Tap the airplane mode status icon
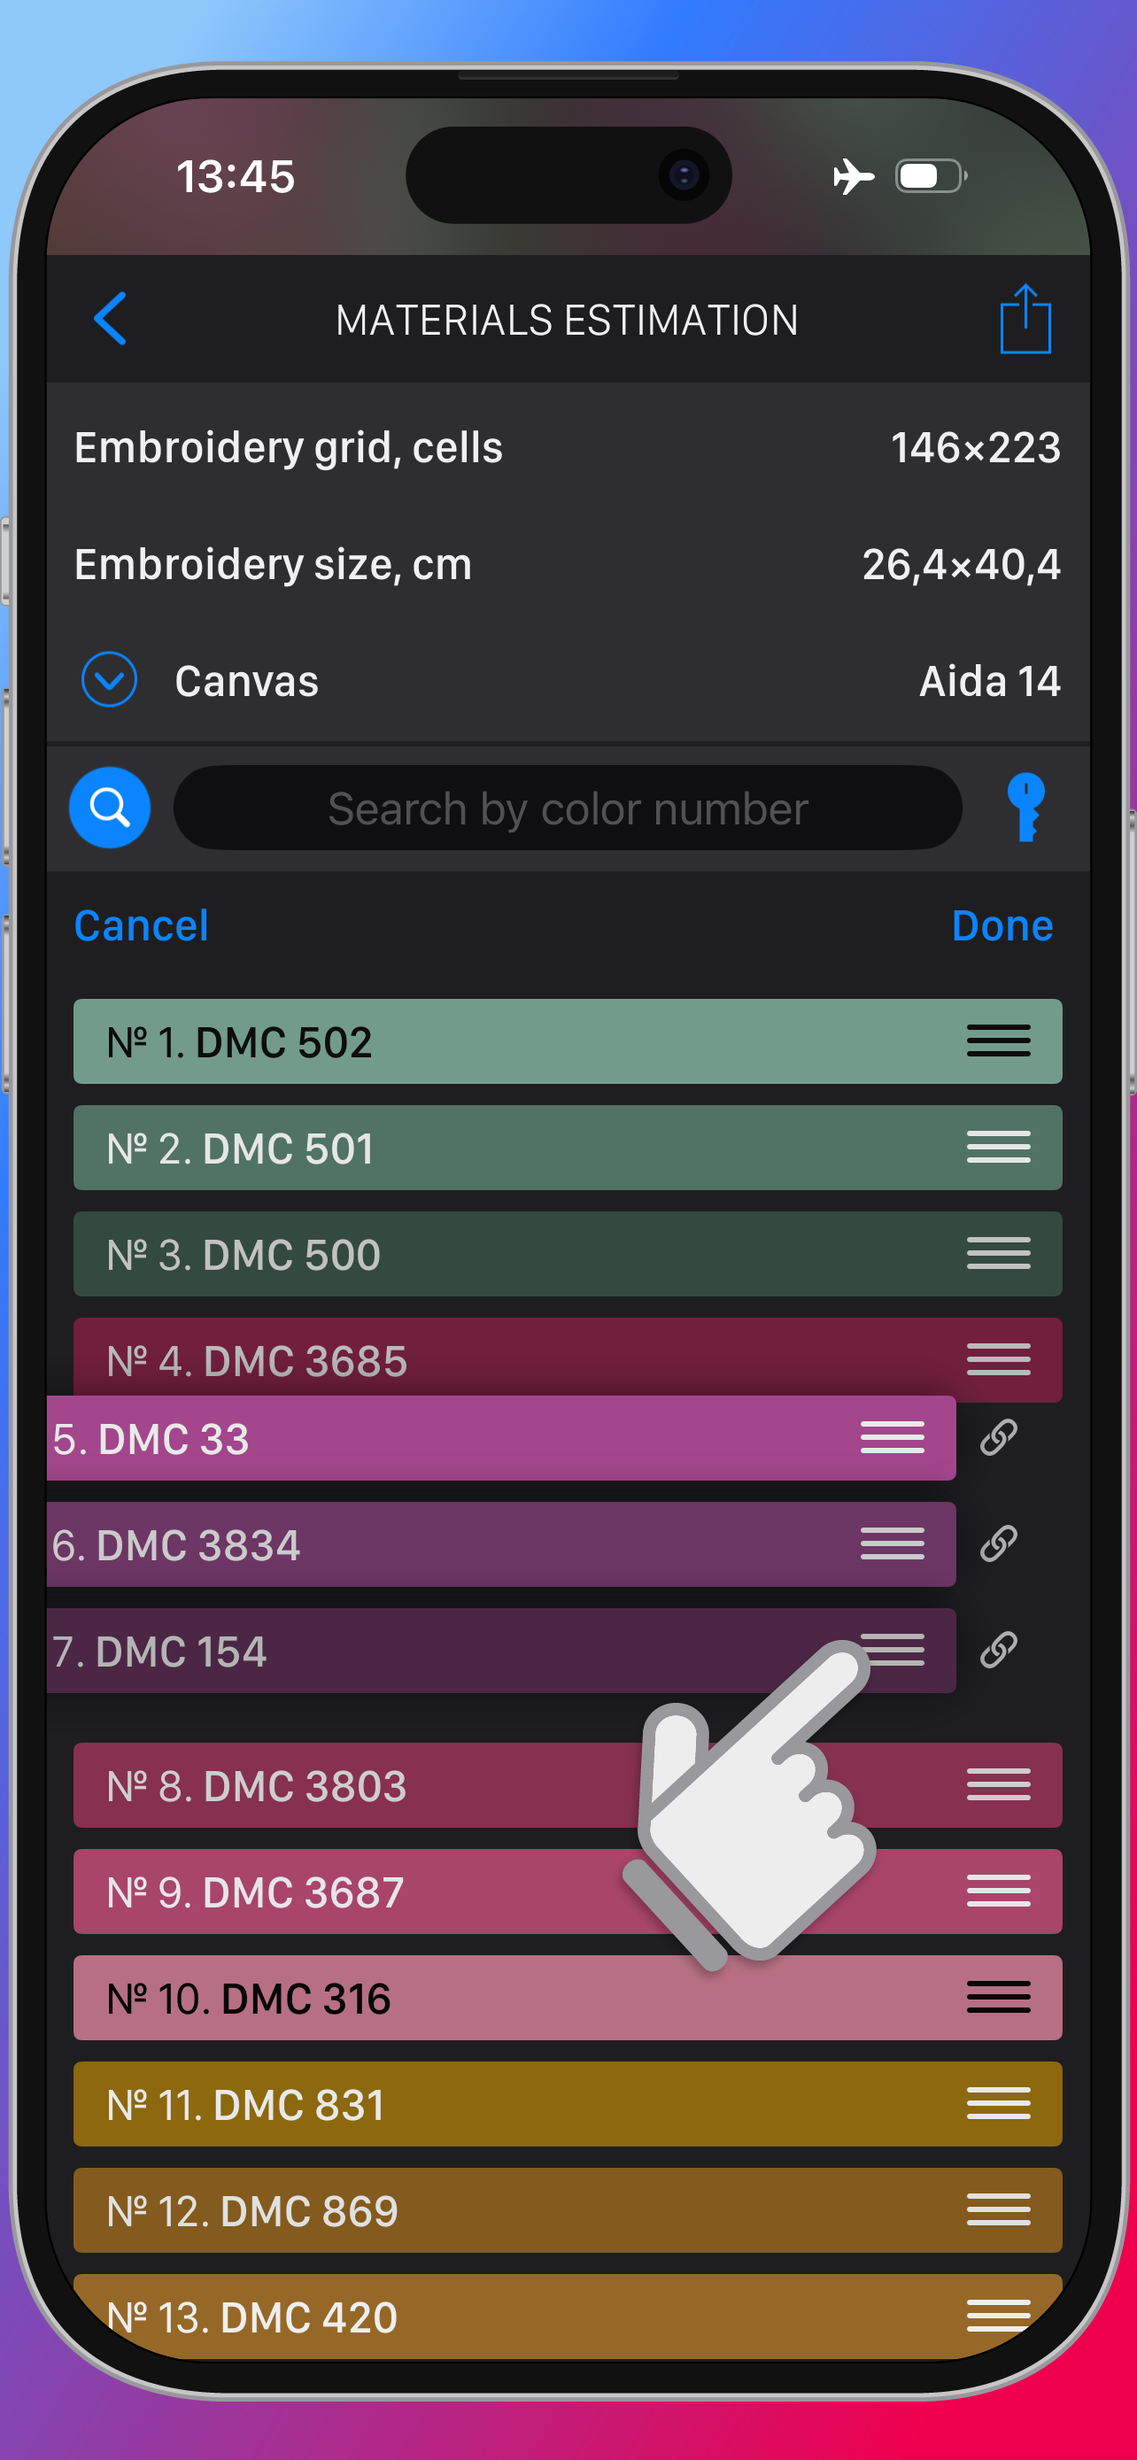This screenshot has height=2460, width=1137. tap(853, 175)
